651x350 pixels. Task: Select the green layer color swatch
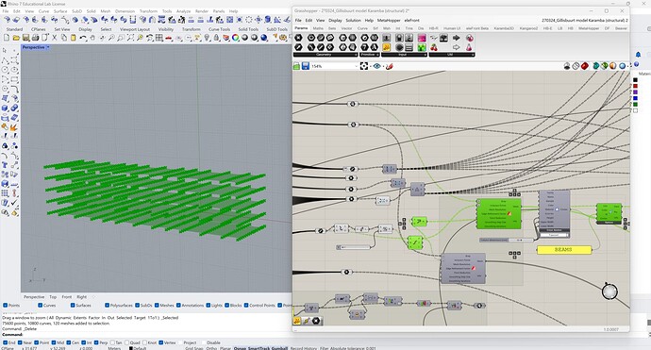click(635, 104)
